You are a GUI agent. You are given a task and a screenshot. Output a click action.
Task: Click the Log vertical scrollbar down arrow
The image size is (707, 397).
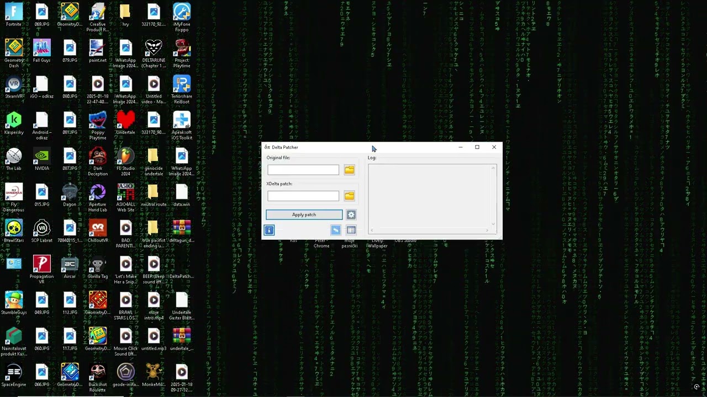(x=493, y=224)
